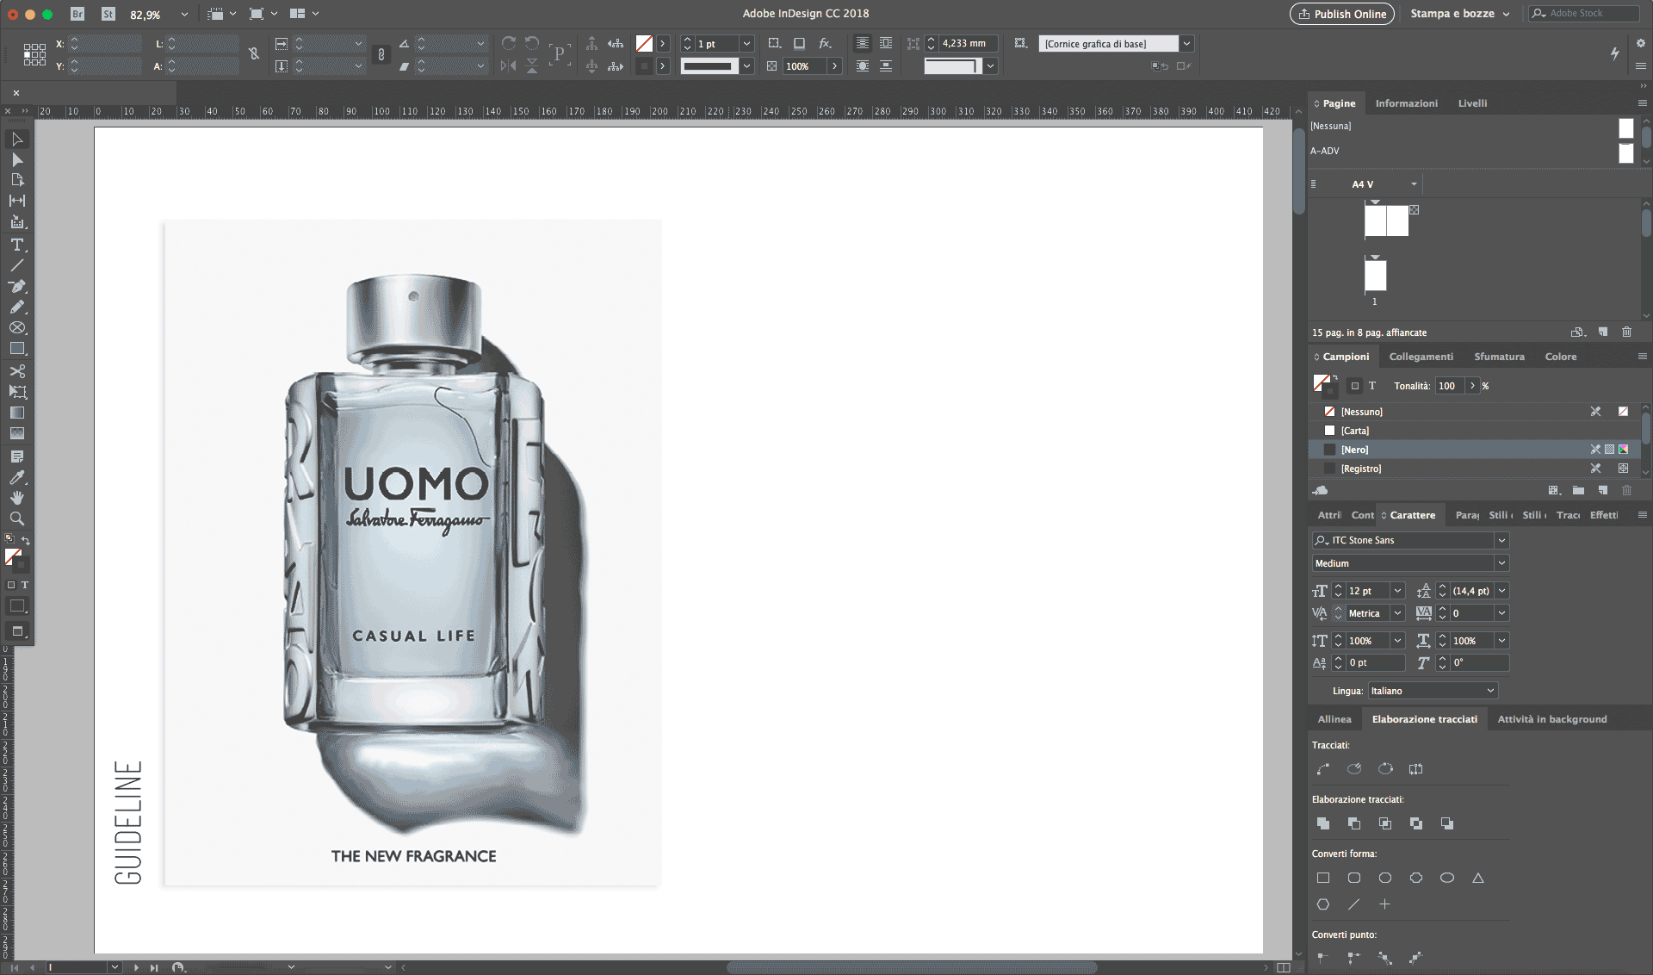Select the Free Transform tool
The width and height of the screenshot is (1653, 975).
click(17, 392)
